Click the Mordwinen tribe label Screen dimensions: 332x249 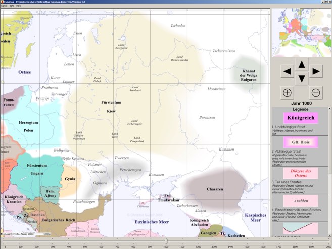[216, 89]
